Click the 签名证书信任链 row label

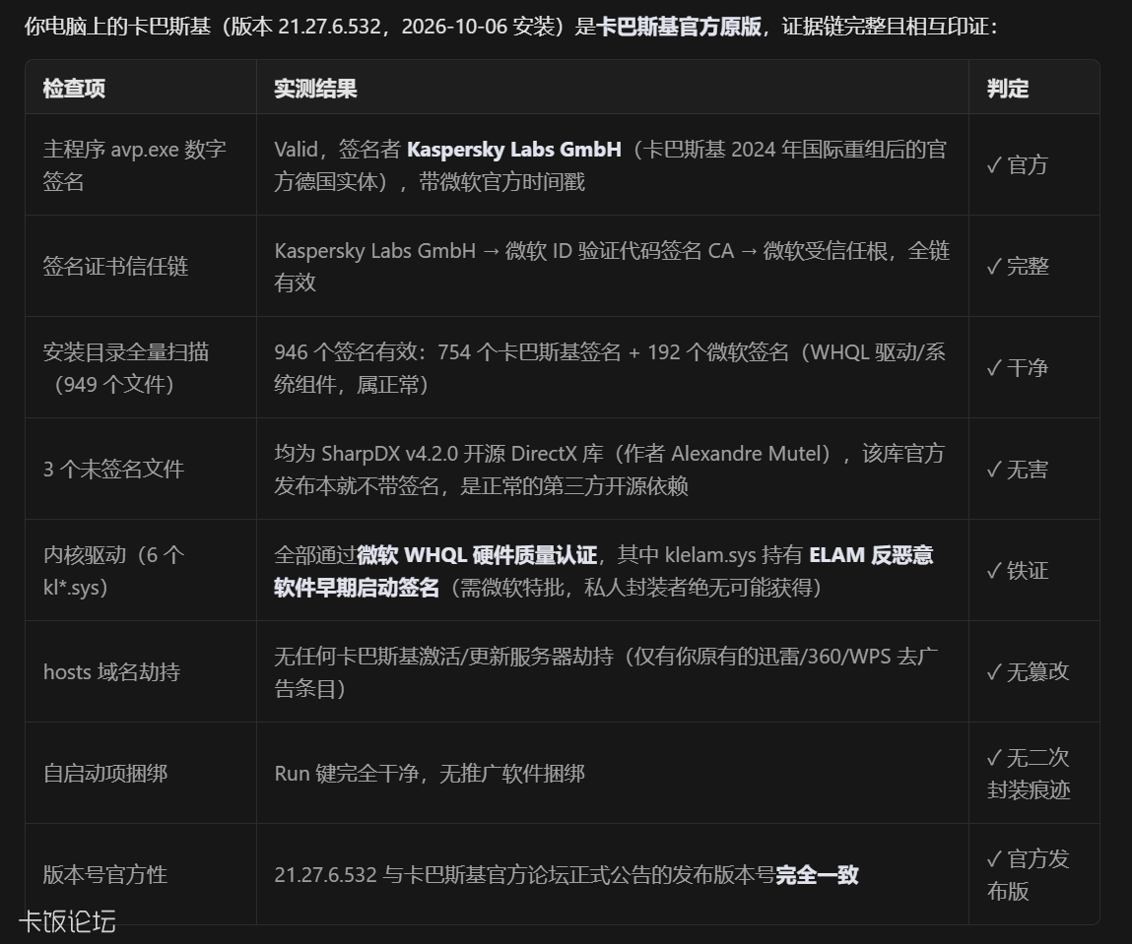[115, 266]
